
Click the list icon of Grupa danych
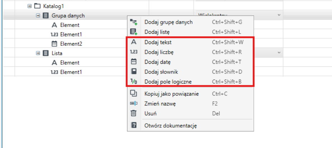click(x=45, y=15)
